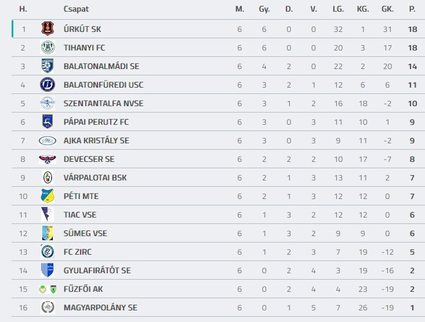Image resolution: width=425 pixels, height=322 pixels.
Task: Click the H. position column header
Action: pyautogui.click(x=23, y=9)
